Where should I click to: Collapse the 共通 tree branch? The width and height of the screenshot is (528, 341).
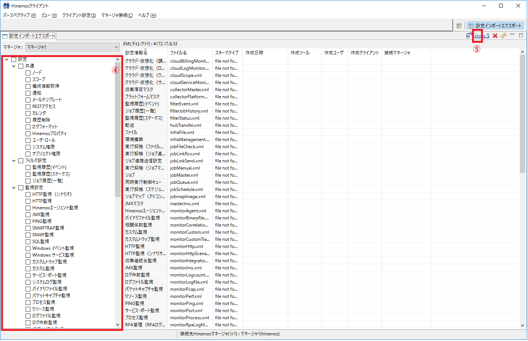point(14,66)
